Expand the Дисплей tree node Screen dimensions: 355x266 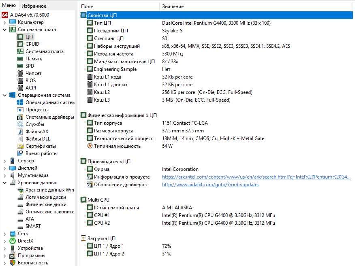click(4, 168)
